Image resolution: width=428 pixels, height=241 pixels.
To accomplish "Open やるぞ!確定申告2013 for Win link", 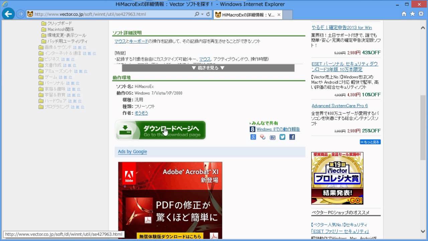I will coord(342,27).
